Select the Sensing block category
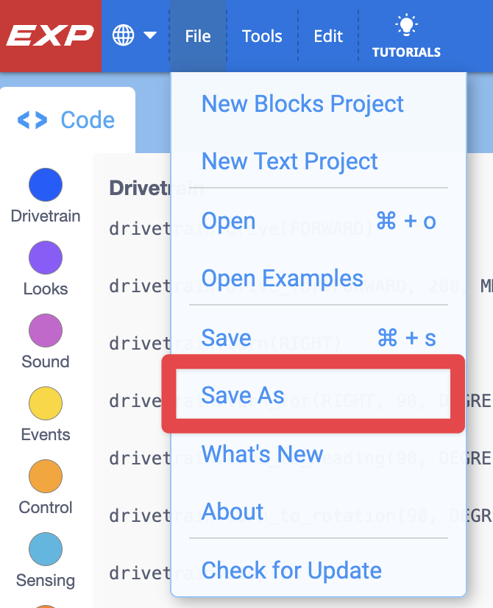493x608 pixels. [45, 549]
